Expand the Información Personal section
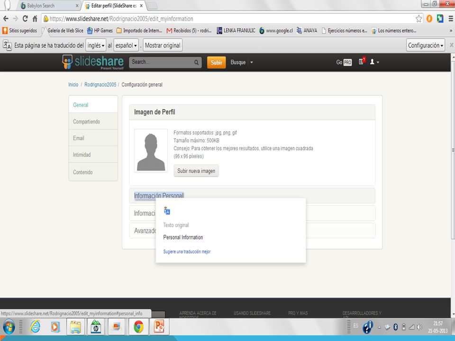455x341 pixels. pyautogui.click(x=252, y=196)
